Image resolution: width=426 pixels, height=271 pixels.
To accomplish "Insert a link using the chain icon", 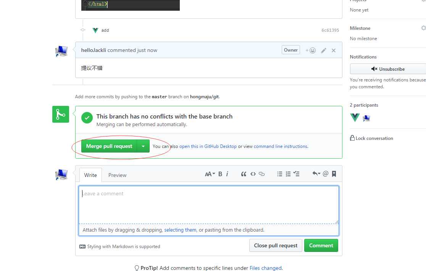I will click(x=261, y=174).
